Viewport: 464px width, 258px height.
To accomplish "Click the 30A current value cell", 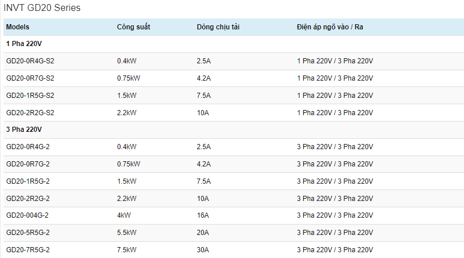I will tap(203, 250).
